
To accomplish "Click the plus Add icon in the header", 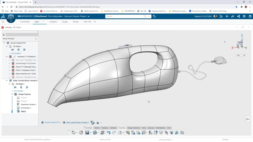I will coord(227,16).
